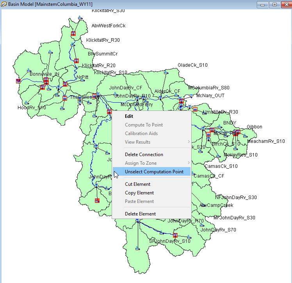Click reservoir icon left of TheDalles label
Viewport: 292px width, 283px height.
point(65,98)
